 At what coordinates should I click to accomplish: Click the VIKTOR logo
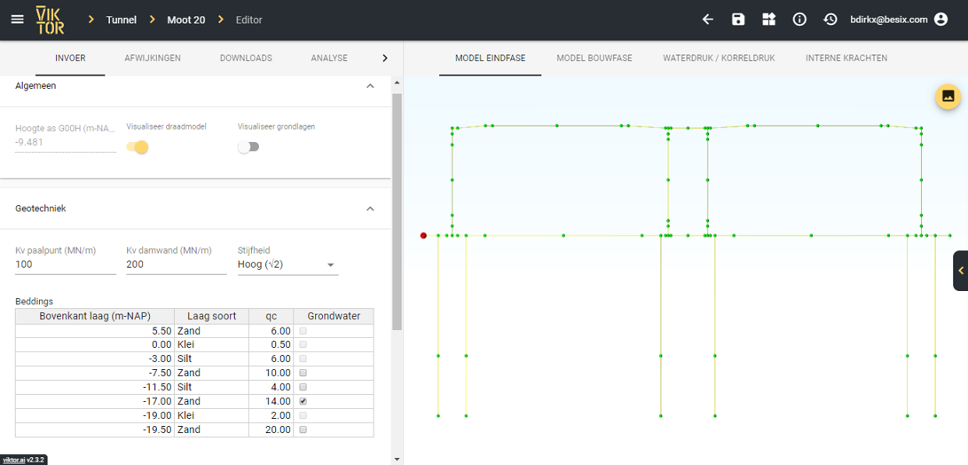[x=50, y=20]
